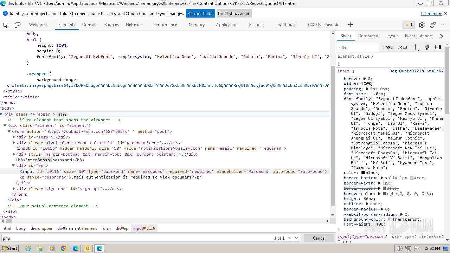This screenshot has height=253, width=450.
Task: Toggle rendering emulations paintbrush icon
Action: coord(427,47)
